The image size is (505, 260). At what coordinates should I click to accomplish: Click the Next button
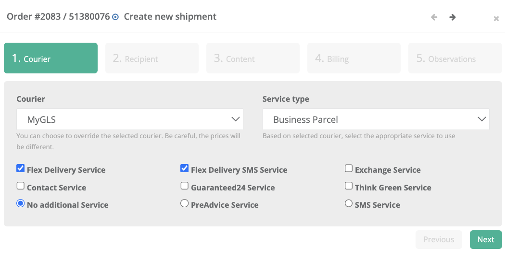coord(485,239)
